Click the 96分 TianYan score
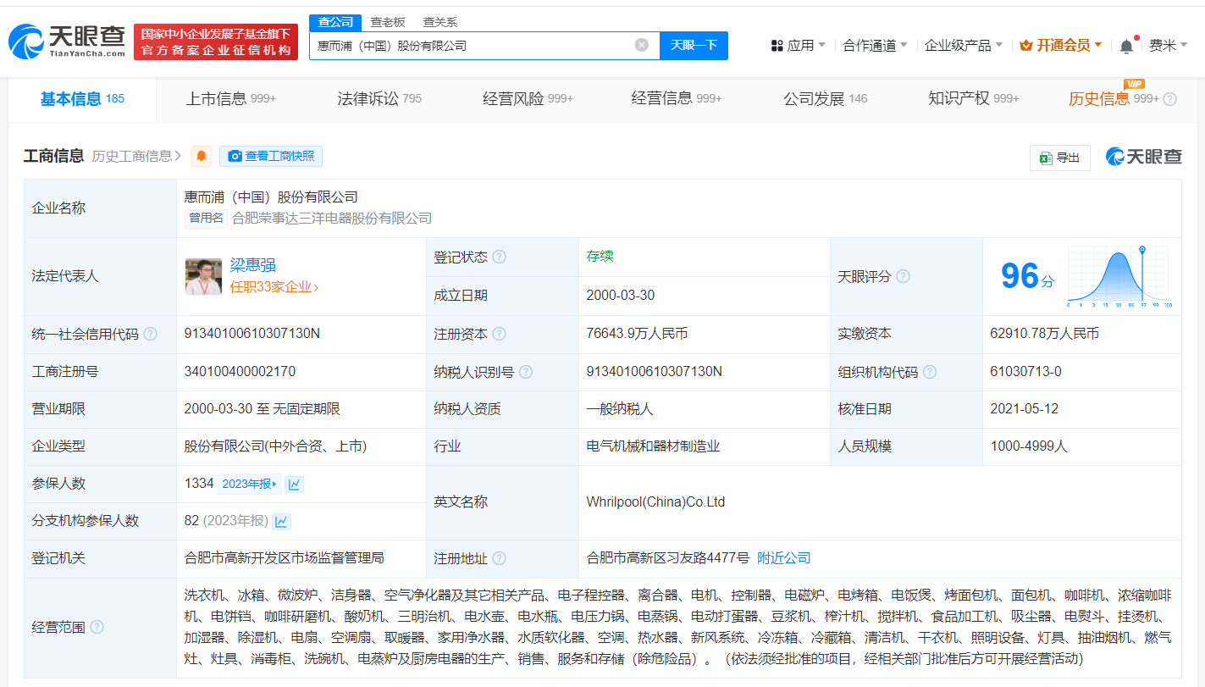The image size is (1205, 687). coord(1027,276)
